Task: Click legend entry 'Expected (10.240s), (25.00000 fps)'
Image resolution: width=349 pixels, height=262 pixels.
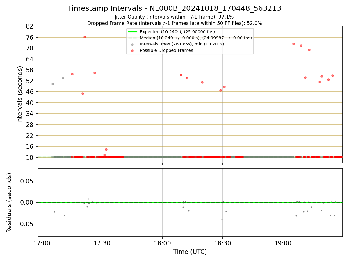Action: (x=177, y=32)
